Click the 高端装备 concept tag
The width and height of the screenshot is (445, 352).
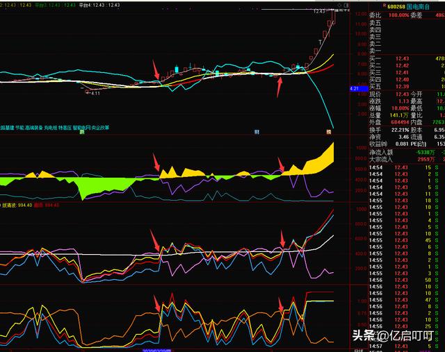34,128
